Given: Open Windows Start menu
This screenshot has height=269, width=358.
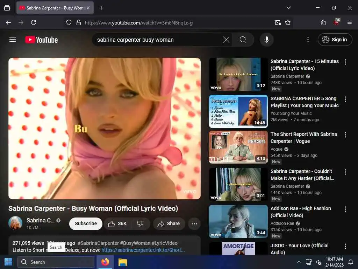Looking at the screenshot, I should 8,262.
